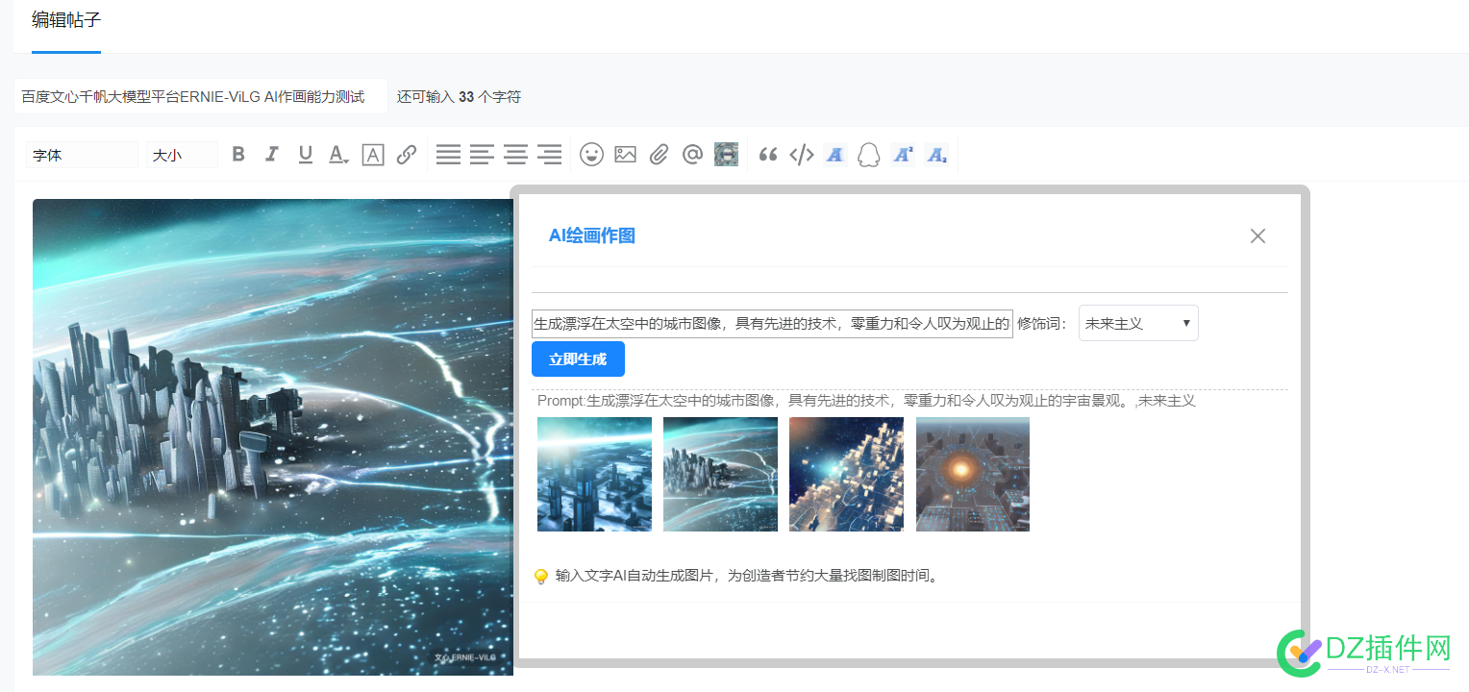Insert a code block

802,155
